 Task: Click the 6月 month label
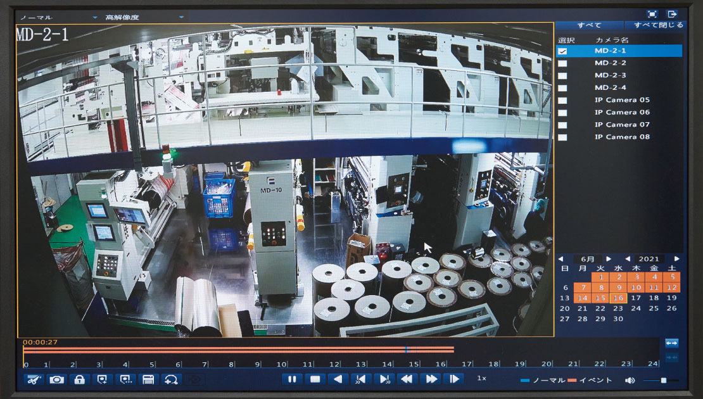pos(587,259)
